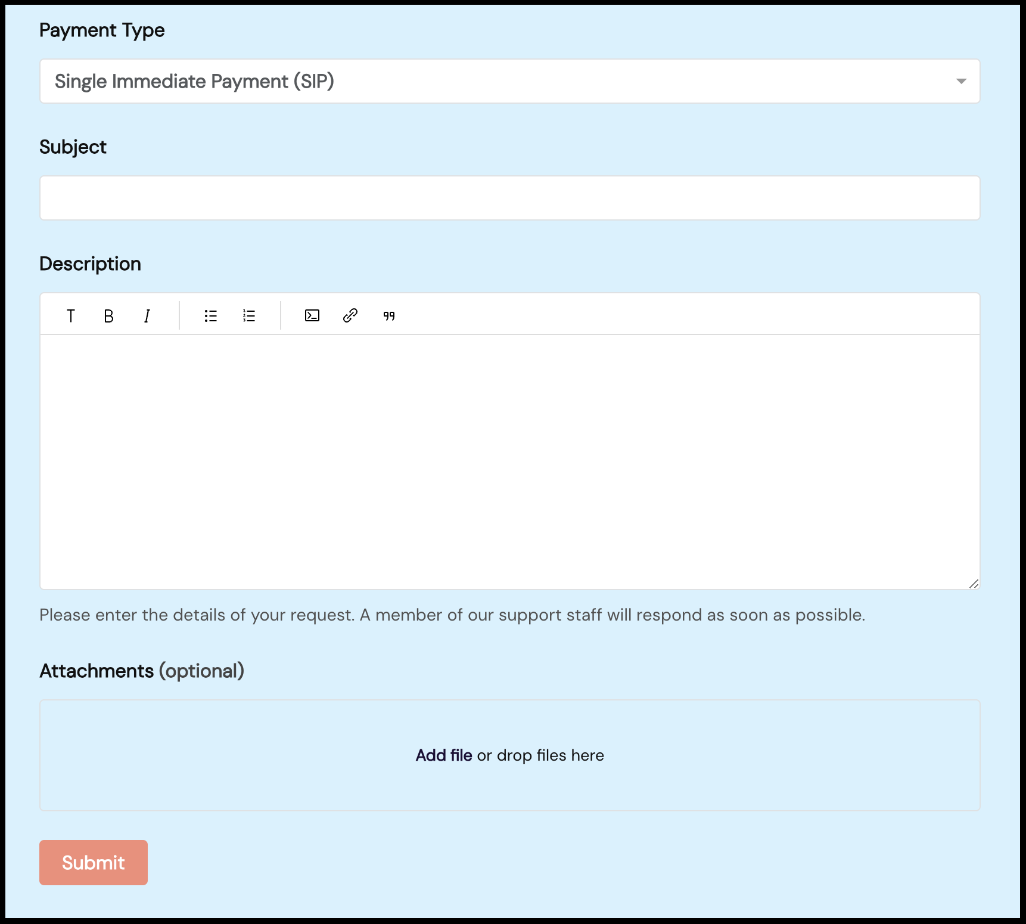
Task: Select the paragraph text style icon
Action: pos(70,316)
